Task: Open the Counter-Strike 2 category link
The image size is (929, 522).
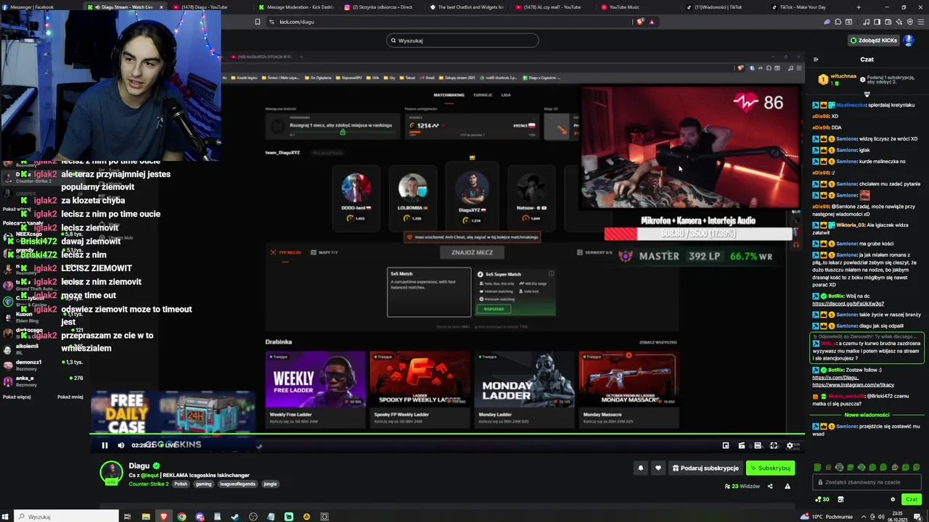Action: 148,484
